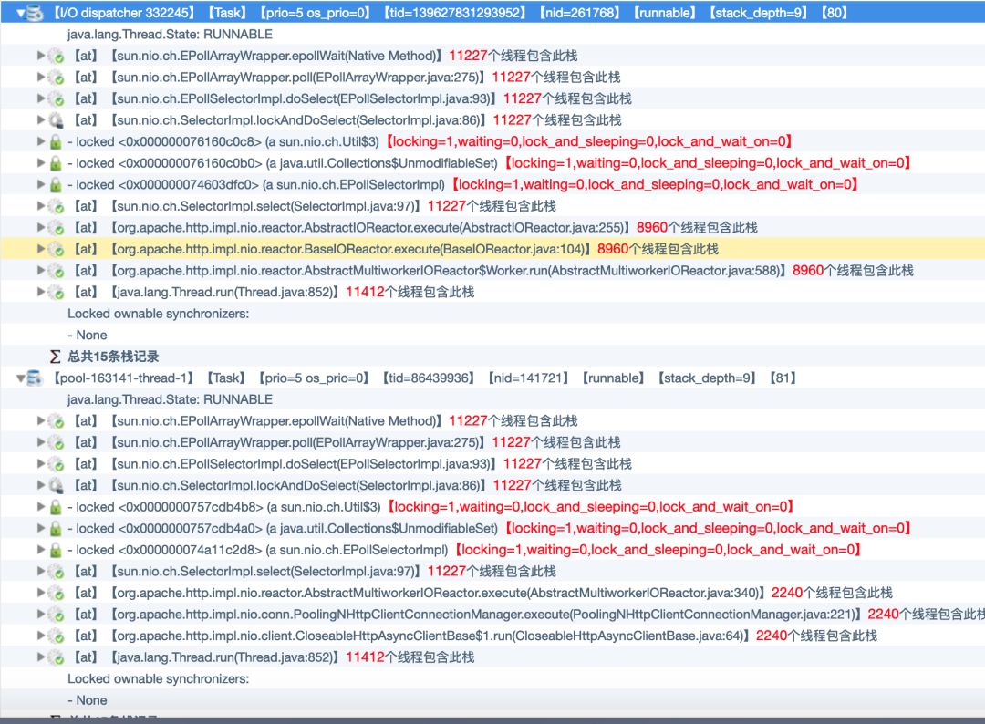Click thread icon beside I/O dispatcher 332245

click(35, 13)
